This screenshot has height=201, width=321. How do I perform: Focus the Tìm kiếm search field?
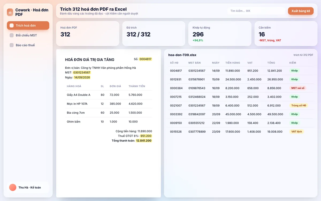coord(256,11)
